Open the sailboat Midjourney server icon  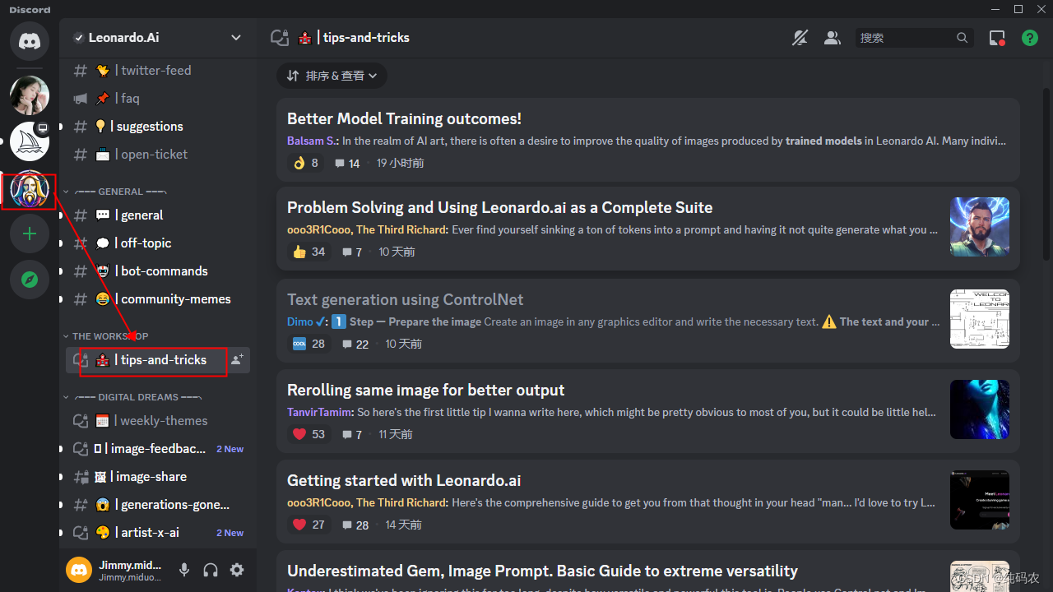pyautogui.click(x=30, y=141)
